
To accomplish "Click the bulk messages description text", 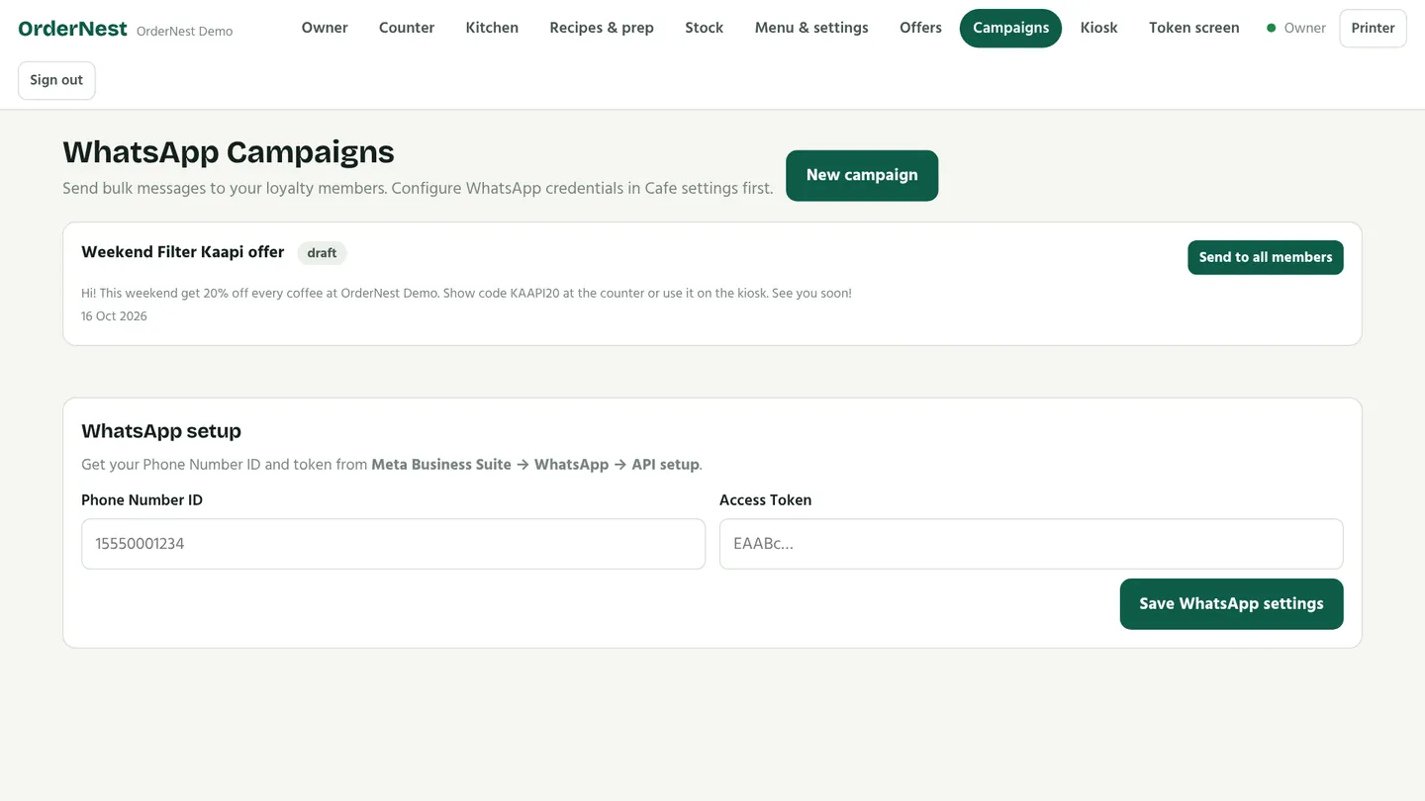I will [x=418, y=188].
